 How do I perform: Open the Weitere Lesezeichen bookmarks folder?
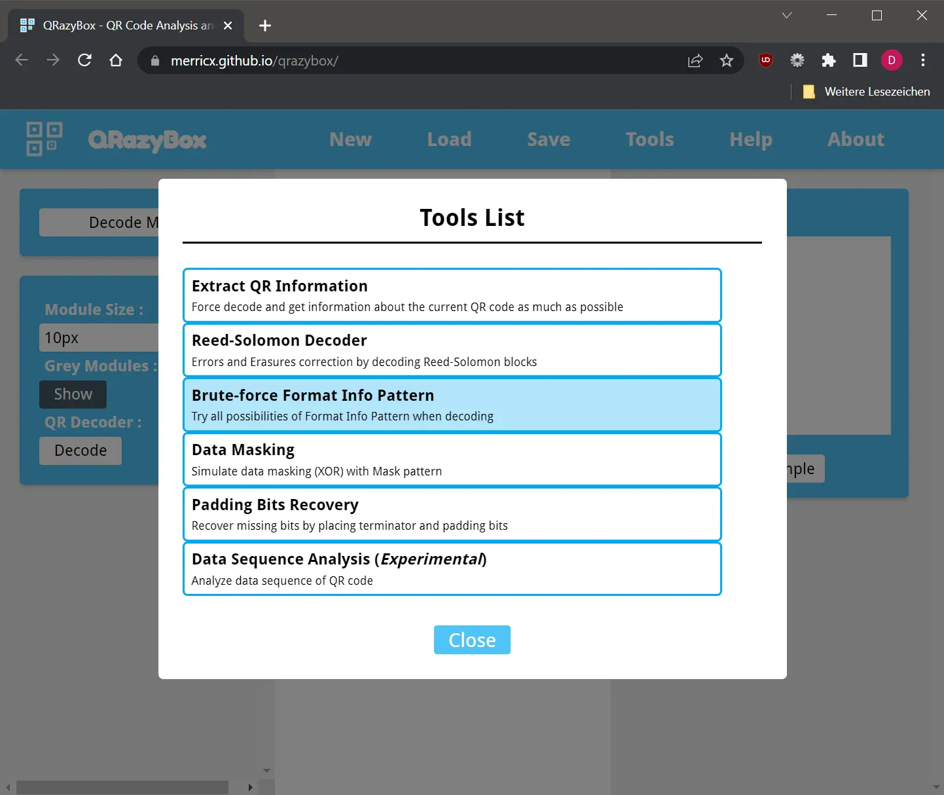tap(867, 92)
